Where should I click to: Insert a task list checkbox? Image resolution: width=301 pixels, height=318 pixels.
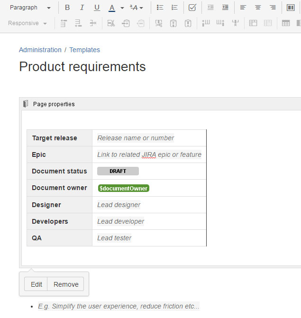point(192,8)
